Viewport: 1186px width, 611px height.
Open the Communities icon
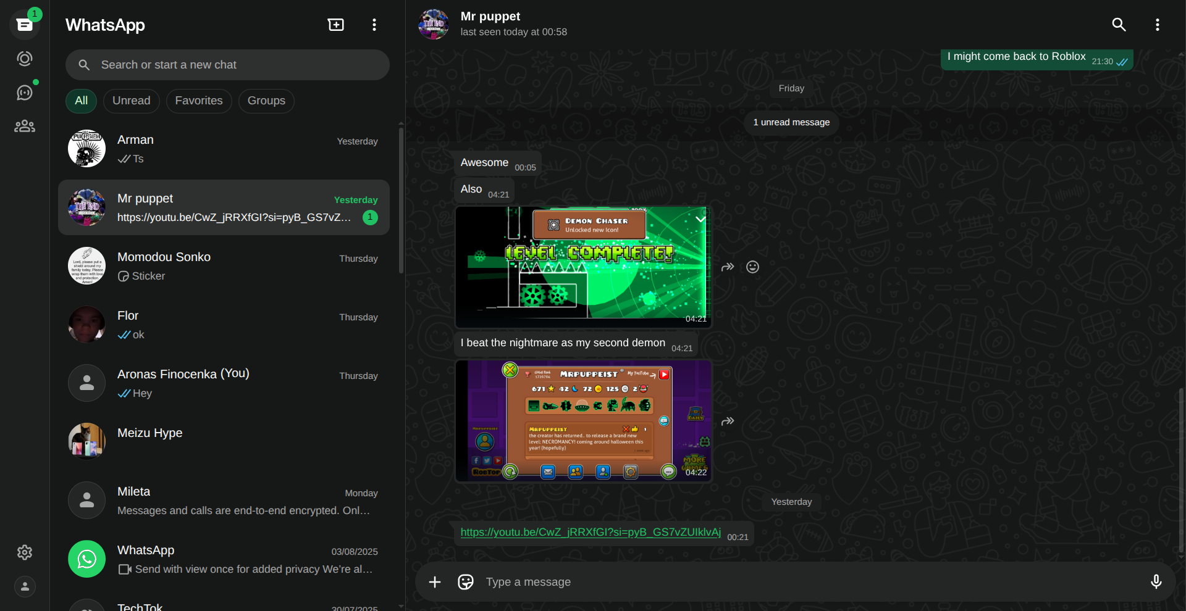pyautogui.click(x=25, y=127)
